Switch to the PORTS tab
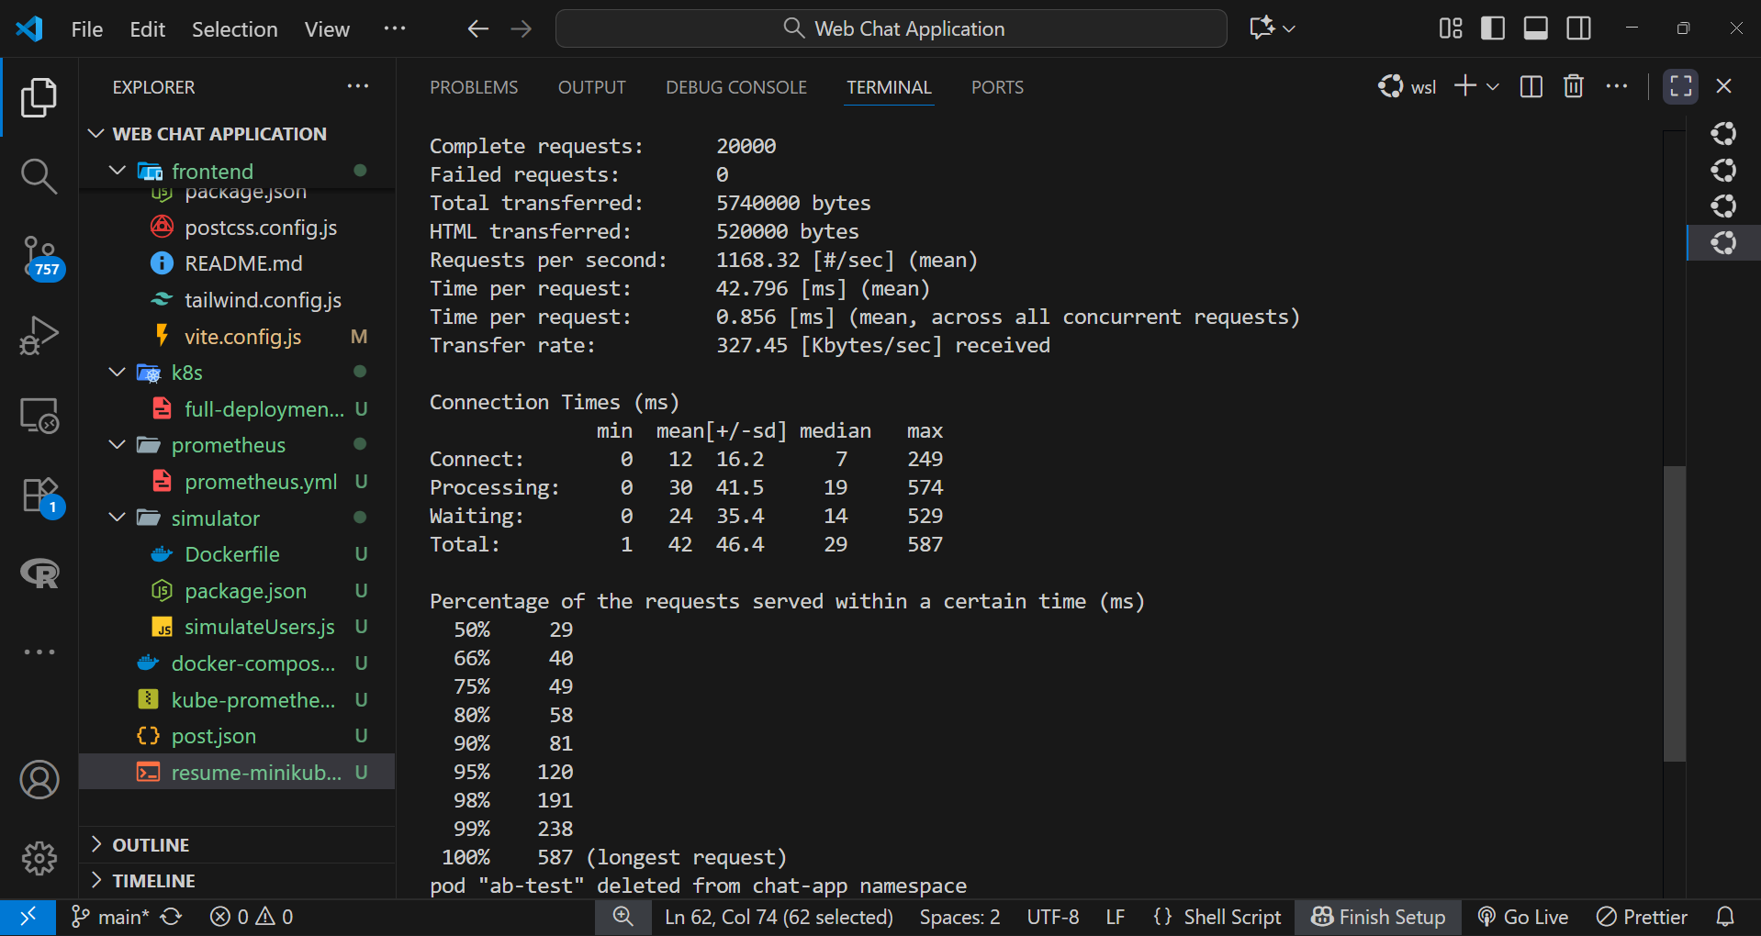The image size is (1761, 936). [x=997, y=87]
